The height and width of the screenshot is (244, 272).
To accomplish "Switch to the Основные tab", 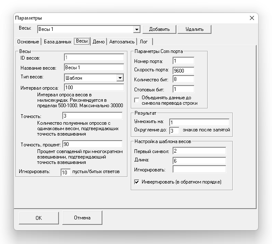I will (x=28, y=42).
